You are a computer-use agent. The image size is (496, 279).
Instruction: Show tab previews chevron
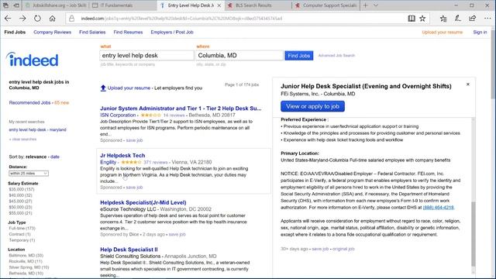(x=376, y=5)
